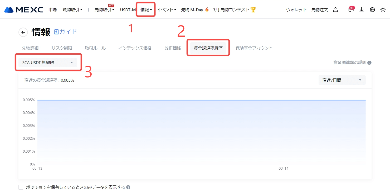The height and width of the screenshot is (192, 390).
Task: Expand the SCA USDT 無期限 dropdown
Action: click(x=48, y=63)
